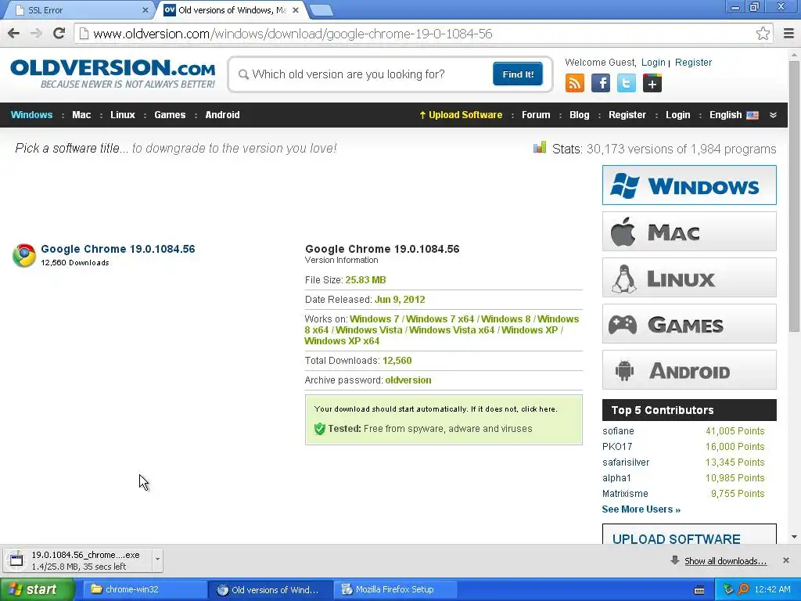Viewport: 801px width, 601px height.
Task: Open the Blog nav link
Action: click(x=580, y=115)
